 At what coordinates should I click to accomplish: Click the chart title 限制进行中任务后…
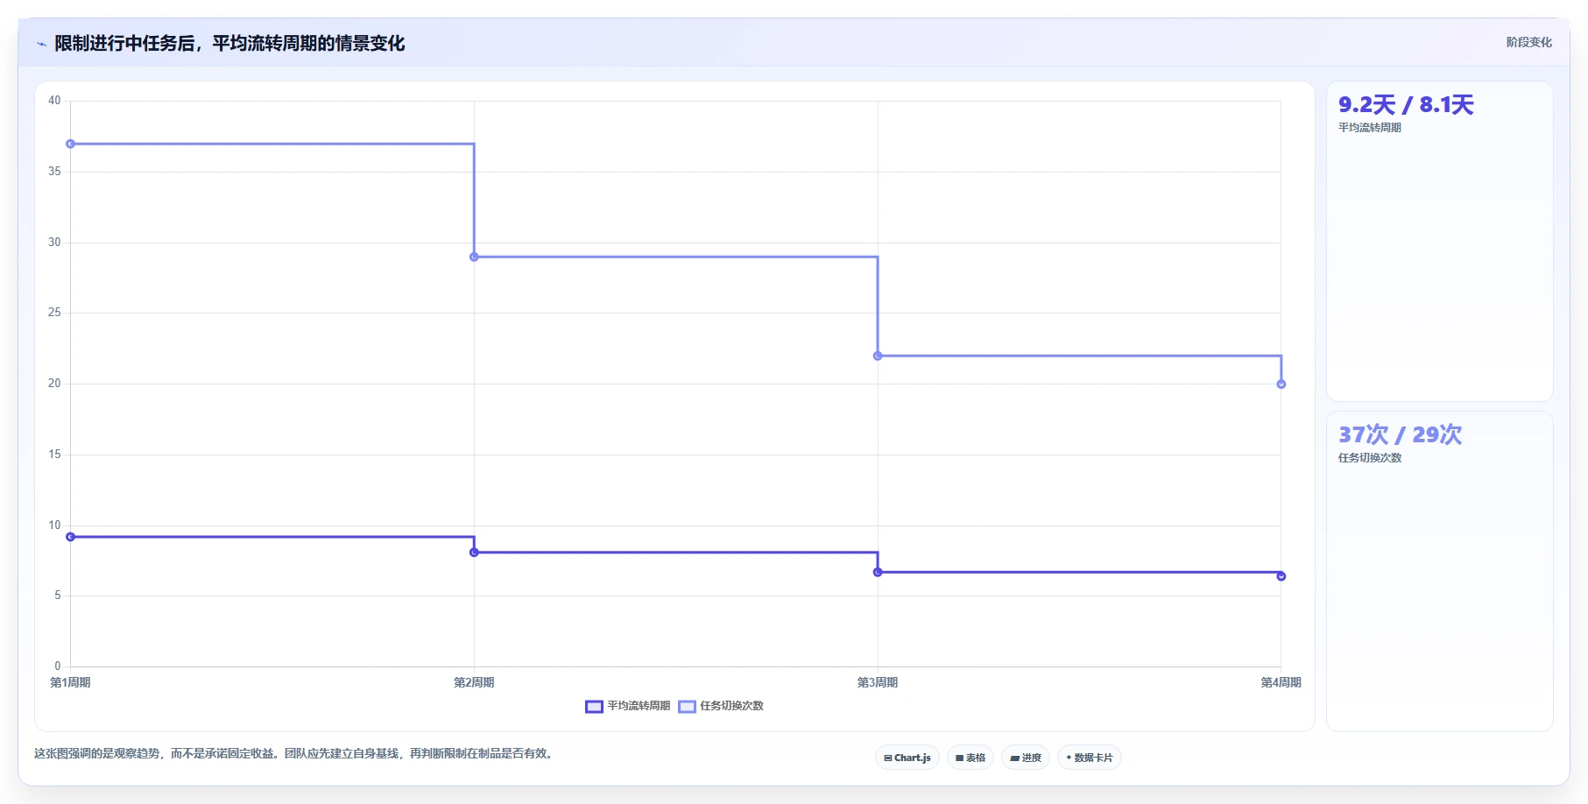click(x=229, y=44)
